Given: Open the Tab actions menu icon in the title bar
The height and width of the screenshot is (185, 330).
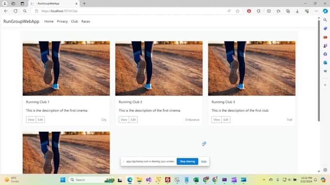Looking at the screenshot, I should 22,3.
